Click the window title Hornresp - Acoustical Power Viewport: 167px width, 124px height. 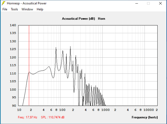click(x=27, y=3)
